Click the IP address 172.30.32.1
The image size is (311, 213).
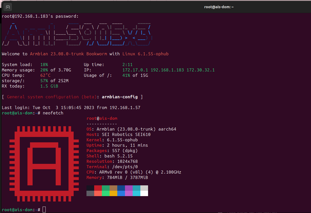(x=201, y=70)
